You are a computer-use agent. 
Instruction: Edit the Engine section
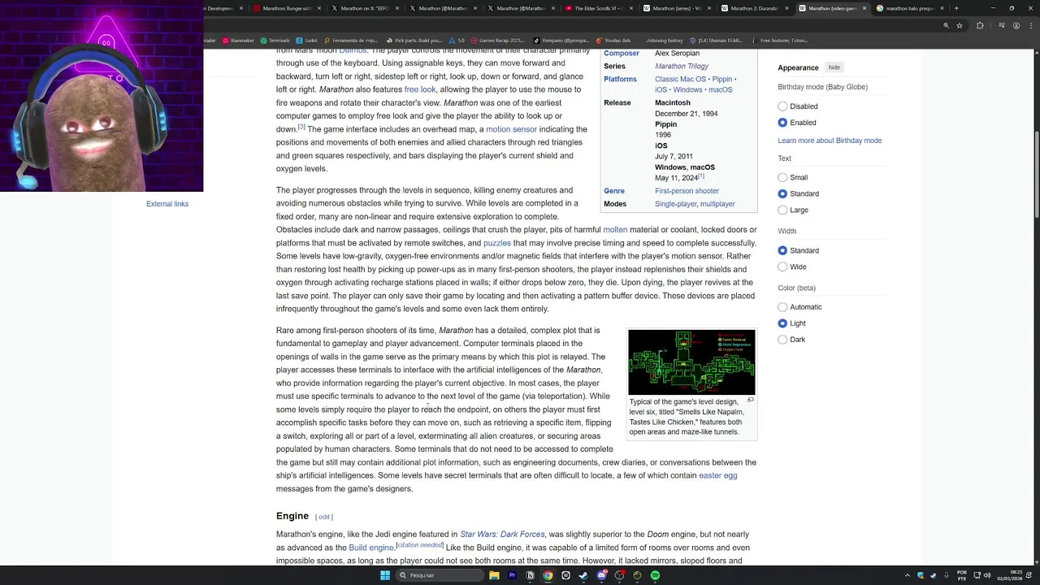[324, 517]
